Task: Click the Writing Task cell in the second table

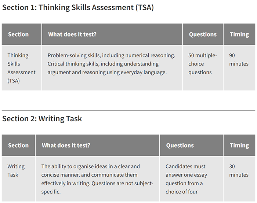Action: point(16,171)
